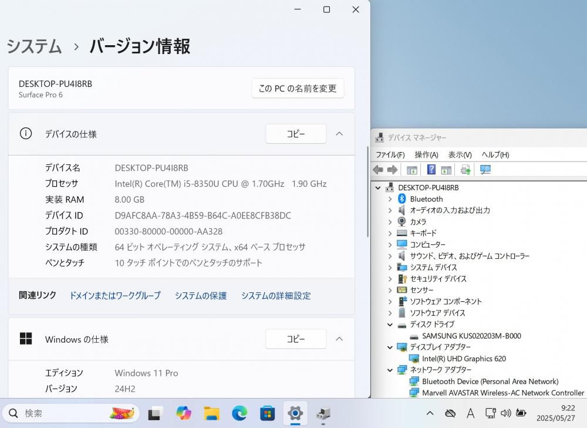The height and width of the screenshot is (428, 587).
Task: Click Back arrow in Device Manager toolbar
Action: click(378, 170)
